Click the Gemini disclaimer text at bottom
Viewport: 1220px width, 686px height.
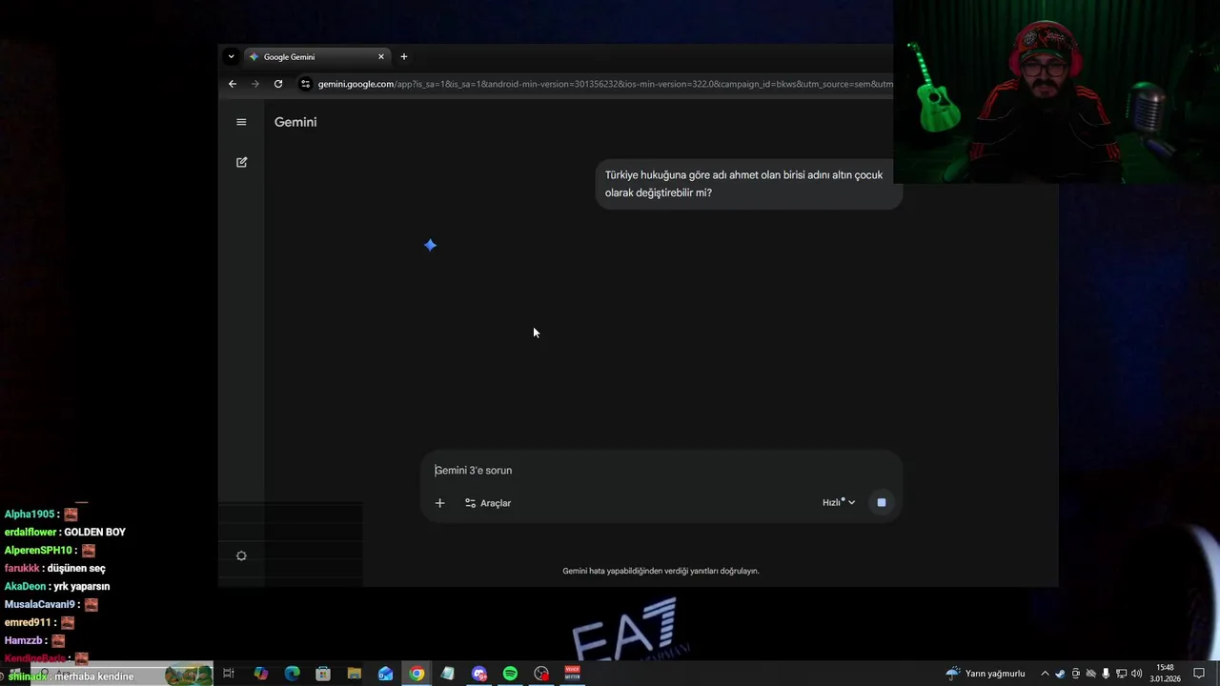click(661, 571)
